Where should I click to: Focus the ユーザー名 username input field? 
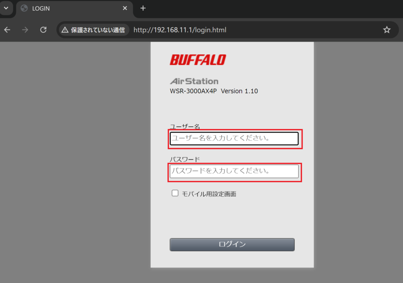click(x=234, y=139)
